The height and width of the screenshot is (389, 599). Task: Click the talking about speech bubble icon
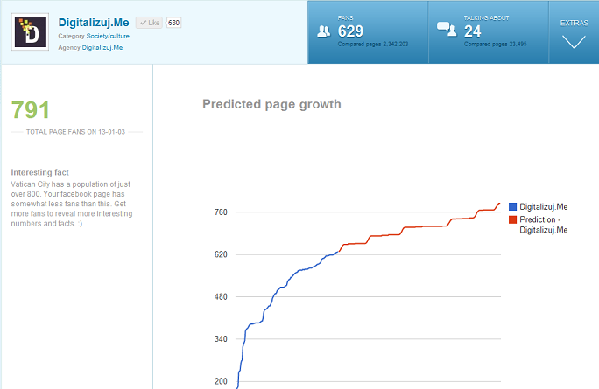447,30
